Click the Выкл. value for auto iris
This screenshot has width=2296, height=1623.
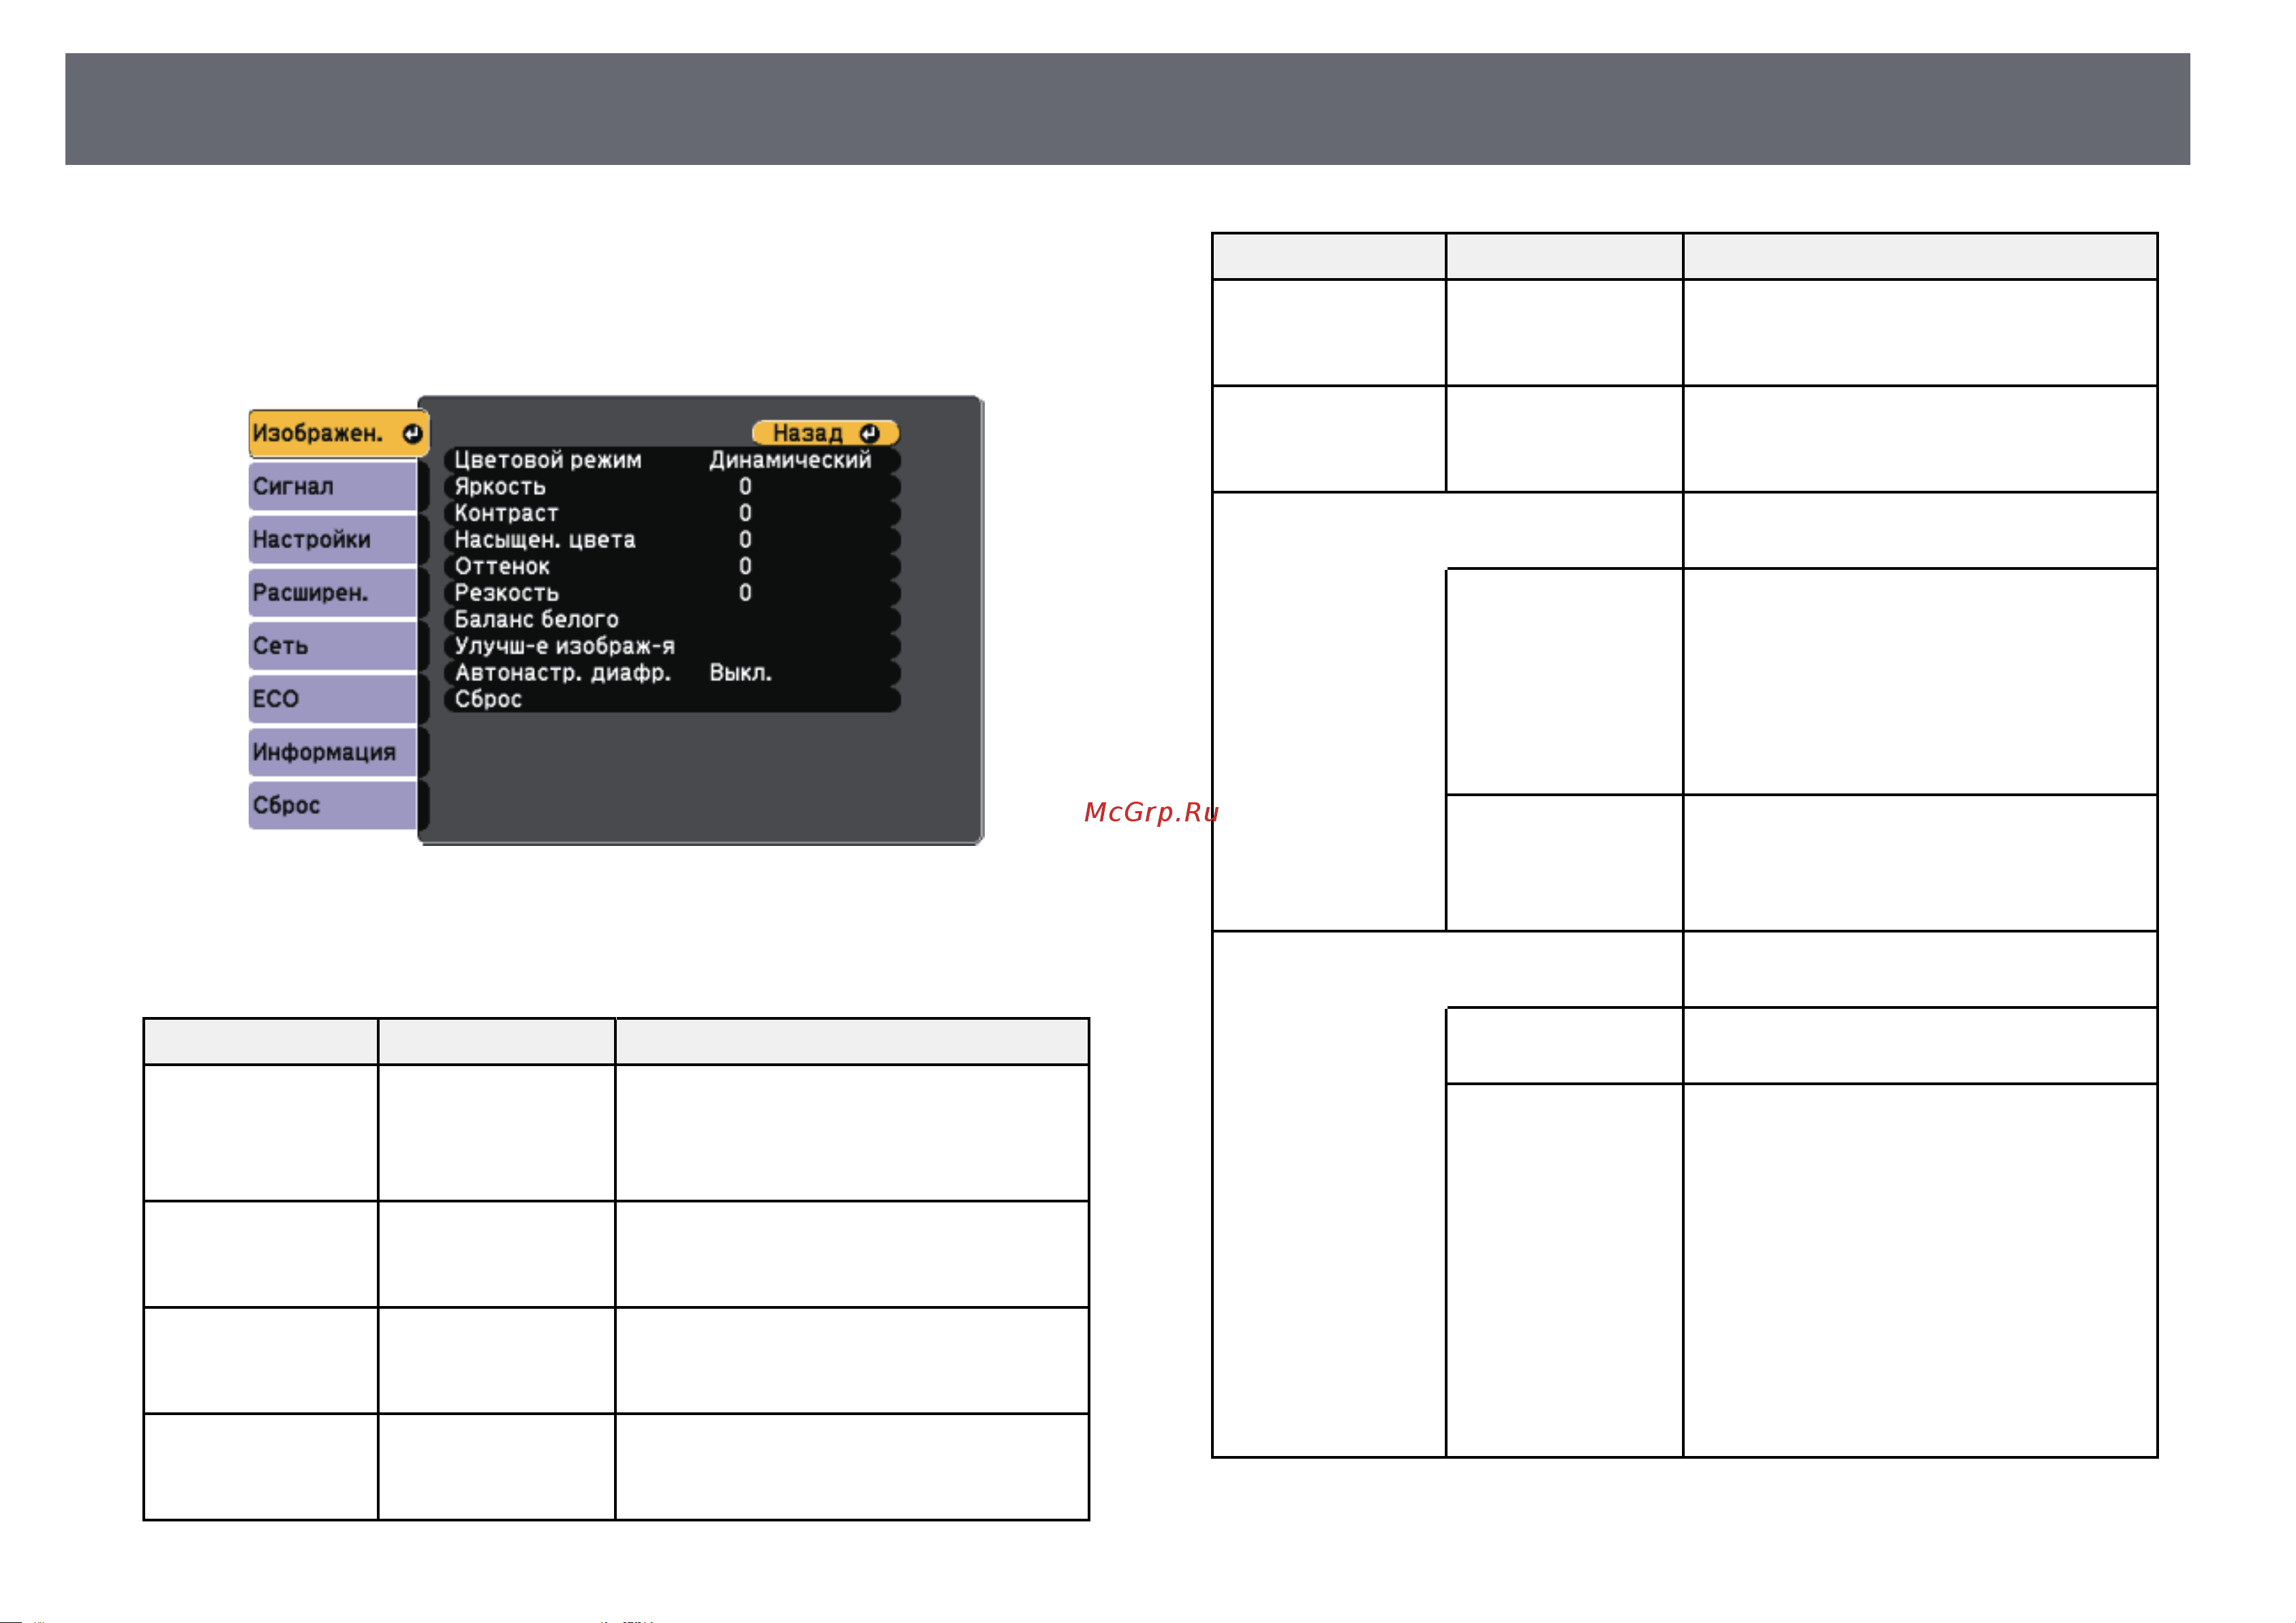(740, 673)
